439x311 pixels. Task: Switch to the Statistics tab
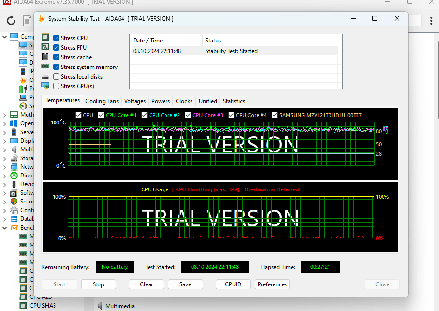234,101
